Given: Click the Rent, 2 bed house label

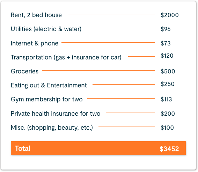Looking at the screenshot, I should pos(36,15).
